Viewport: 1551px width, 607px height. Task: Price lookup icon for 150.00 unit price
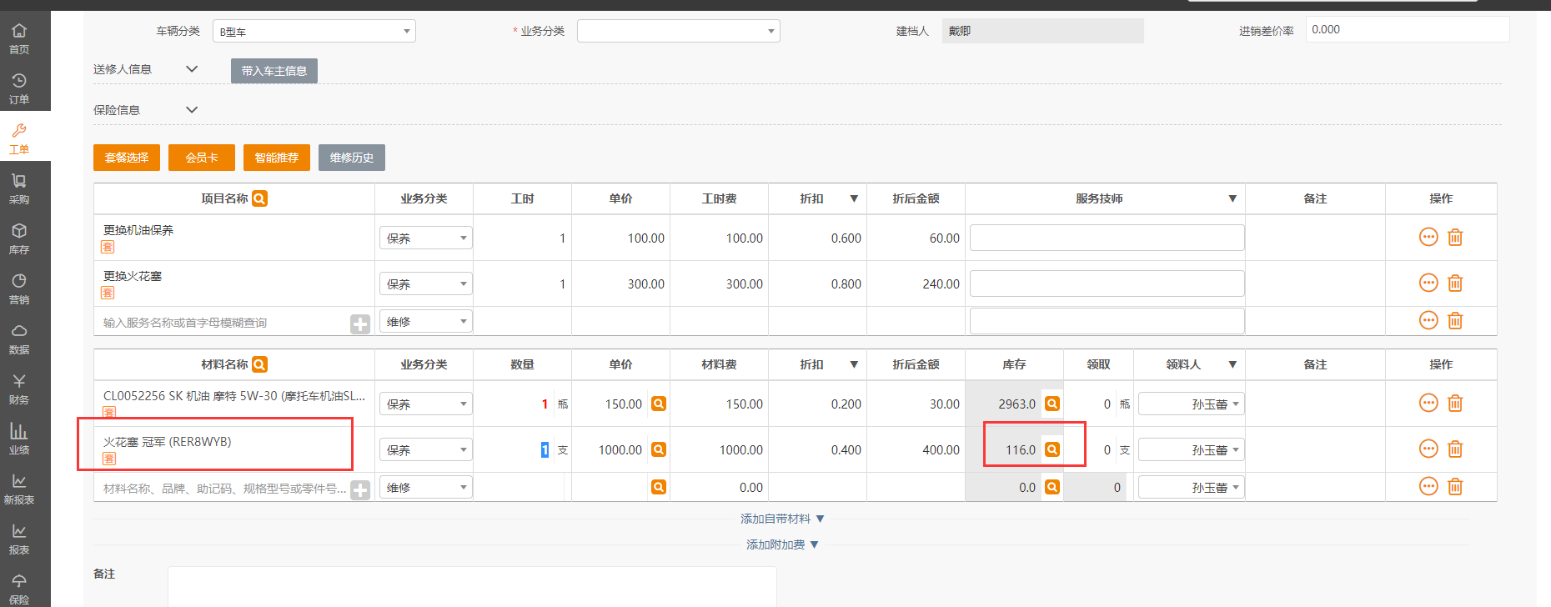point(659,404)
